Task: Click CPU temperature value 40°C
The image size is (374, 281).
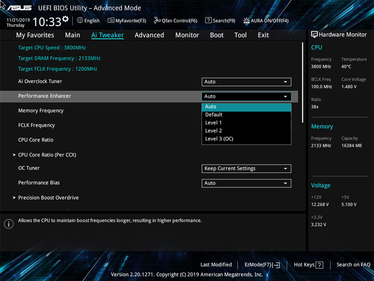Action: tap(346, 67)
